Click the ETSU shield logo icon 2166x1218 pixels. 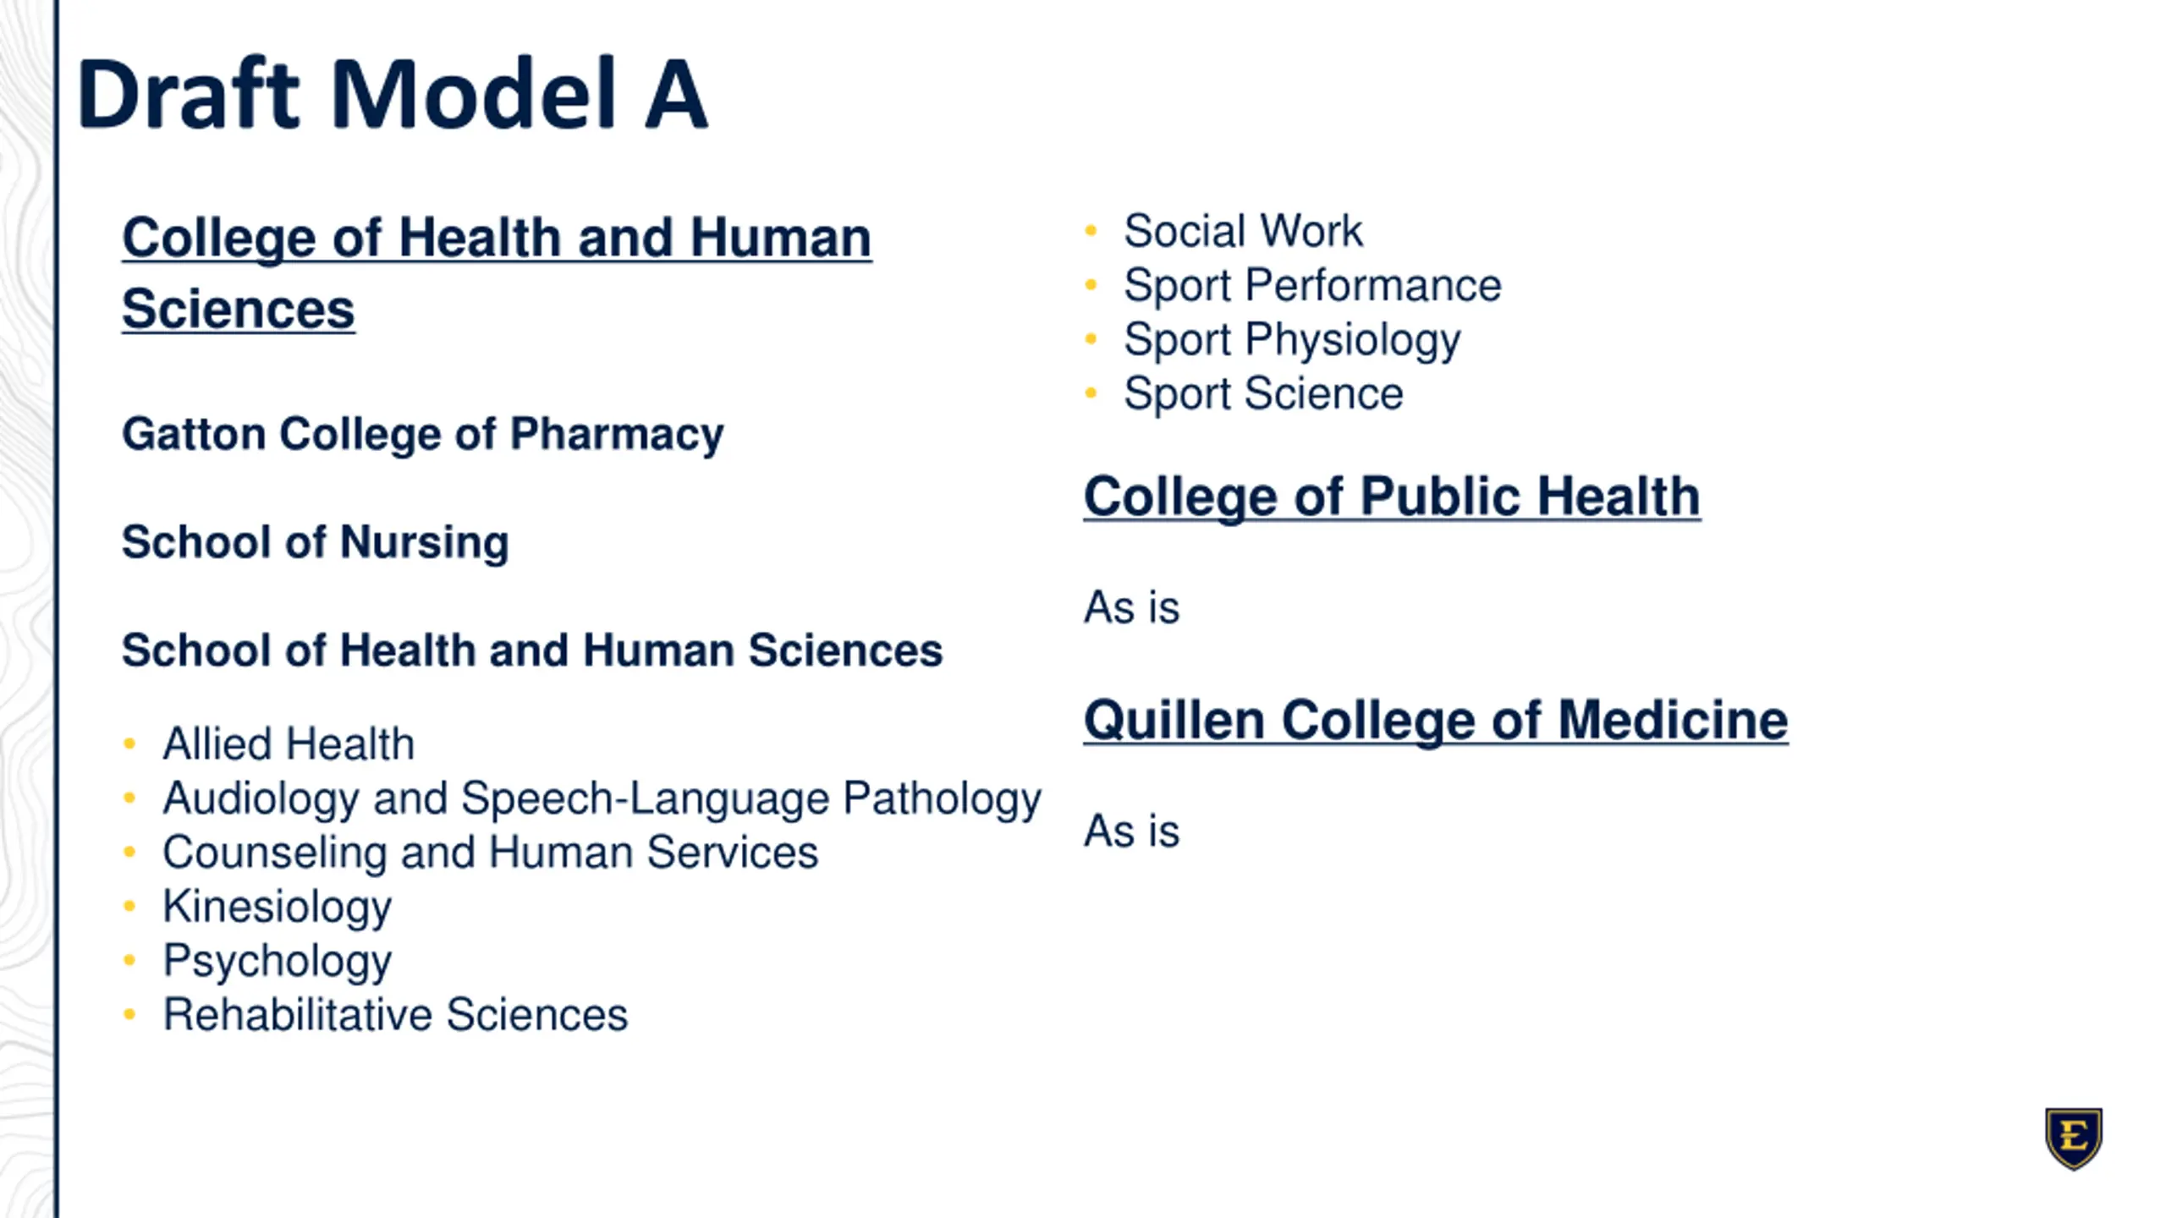coord(2074,1138)
